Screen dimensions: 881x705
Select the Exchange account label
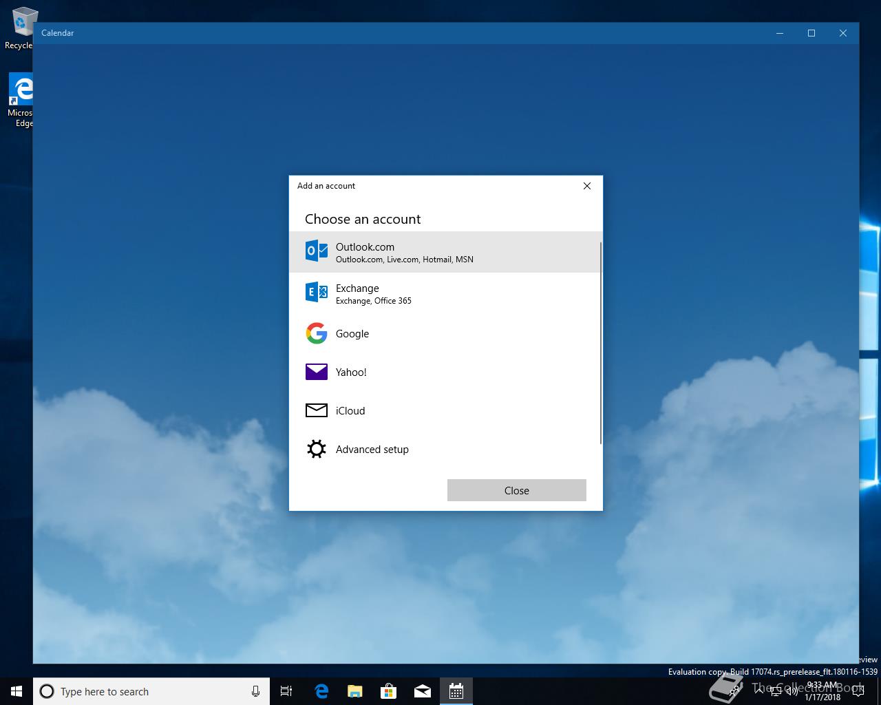coord(357,288)
